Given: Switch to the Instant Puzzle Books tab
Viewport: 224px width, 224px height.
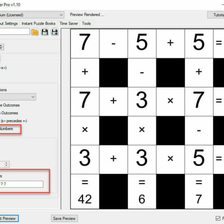Looking at the screenshot, I should pyautogui.click(x=38, y=24).
